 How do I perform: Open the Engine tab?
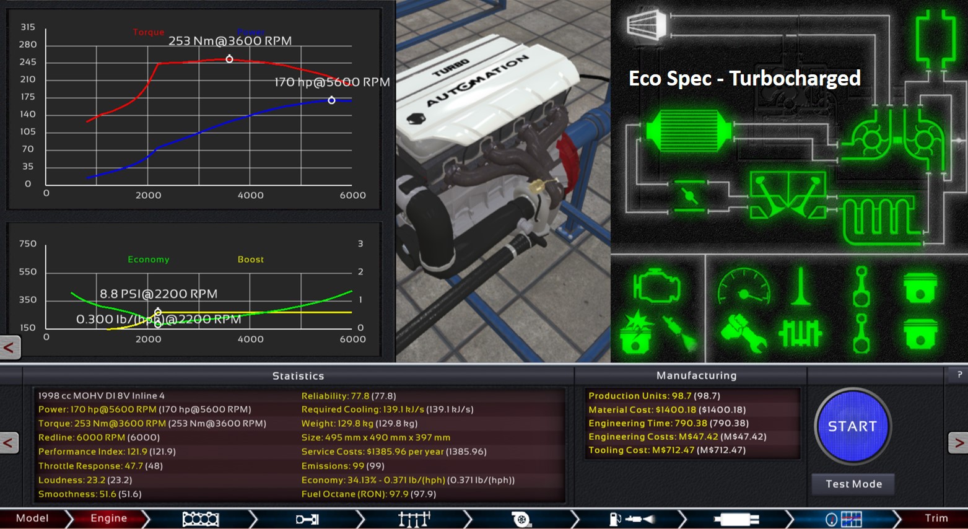tap(109, 518)
